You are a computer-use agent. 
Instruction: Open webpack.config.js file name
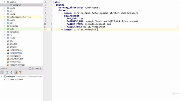tap(17, 65)
